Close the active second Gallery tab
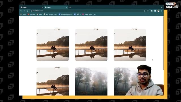This screenshot has height=102, width=181. tap(66, 7)
